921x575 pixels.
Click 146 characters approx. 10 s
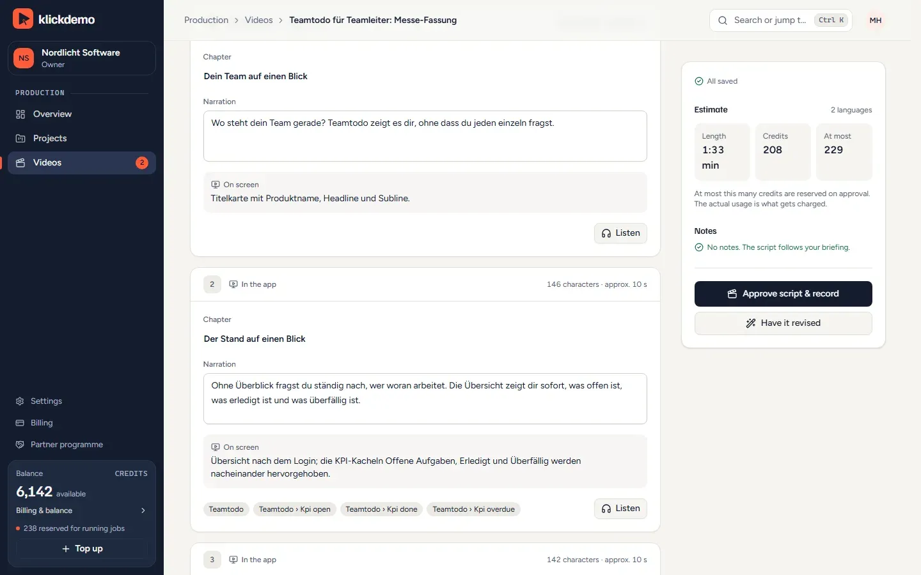597,284
